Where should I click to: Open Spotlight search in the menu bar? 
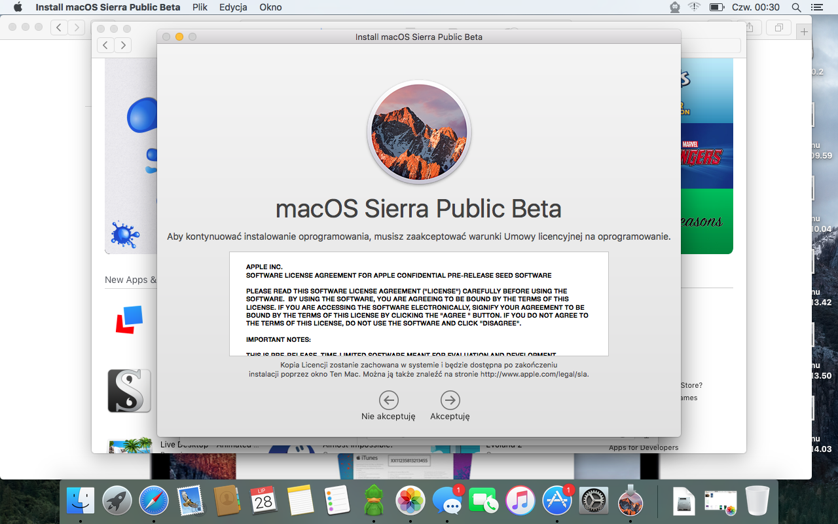tap(796, 7)
